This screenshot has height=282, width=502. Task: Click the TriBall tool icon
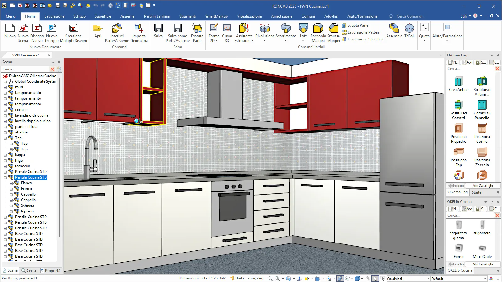pos(409,29)
